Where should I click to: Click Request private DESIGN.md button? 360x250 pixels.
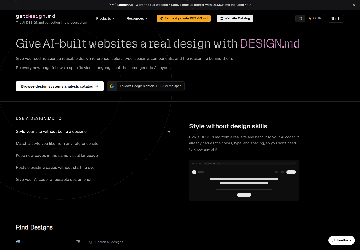[x=184, y=18]
